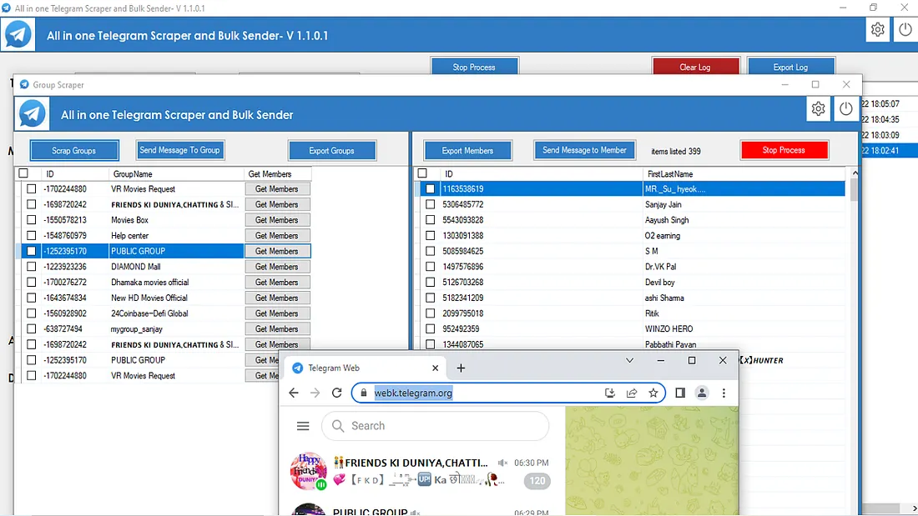The width and height of the screenshot is (918, 516).
Task: Close the Telegram Web tab
Action: (x=435, y=368)
